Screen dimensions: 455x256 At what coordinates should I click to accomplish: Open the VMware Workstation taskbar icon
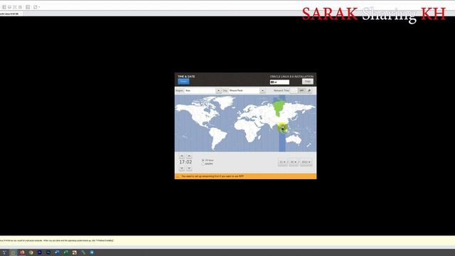(x=74, y=252)
